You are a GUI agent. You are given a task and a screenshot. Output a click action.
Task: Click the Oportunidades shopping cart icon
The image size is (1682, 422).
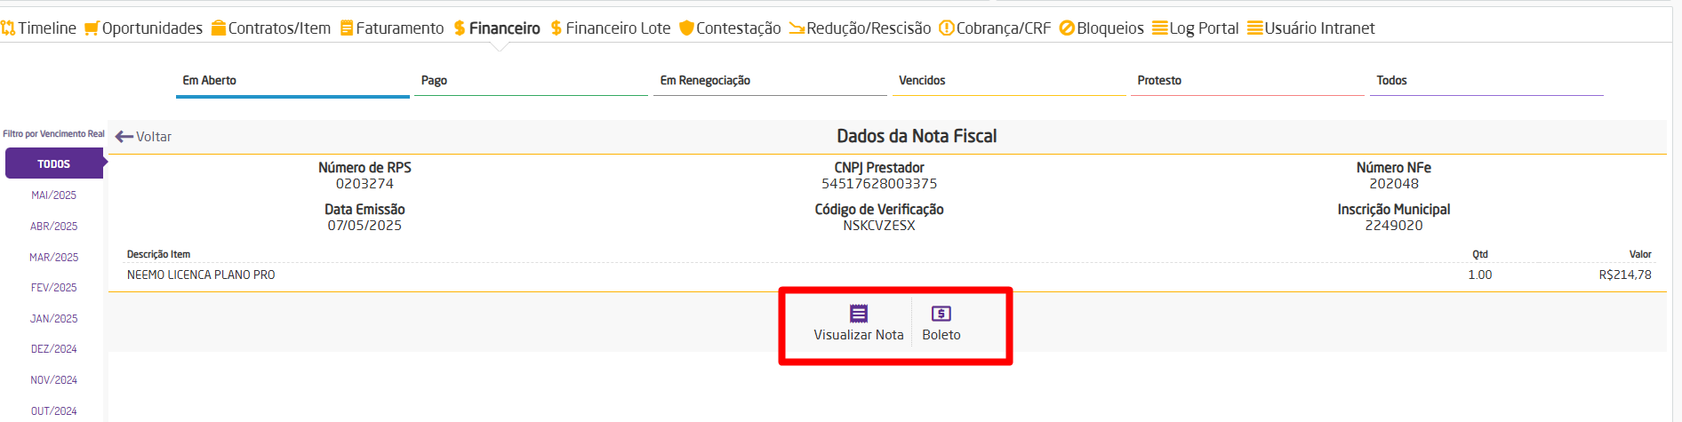click(92, 28)
